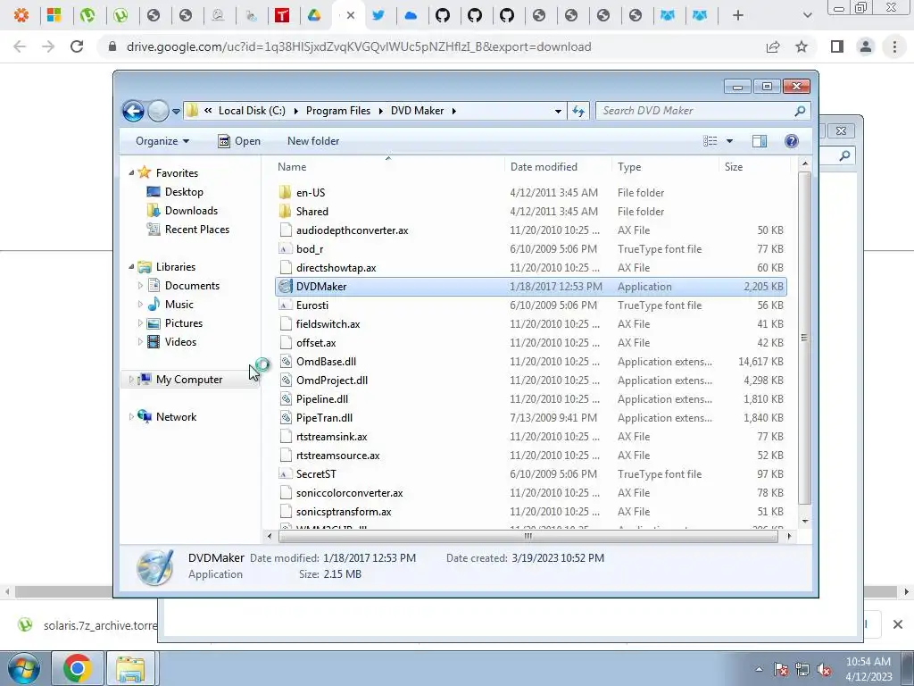Open Explorer help icon
Image resolution: width=914 pixels, height=686 pixels.
(x=792, y=141)
